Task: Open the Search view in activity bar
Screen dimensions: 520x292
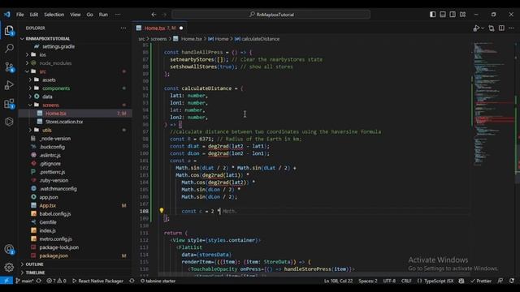Action: tap(9, 49)
